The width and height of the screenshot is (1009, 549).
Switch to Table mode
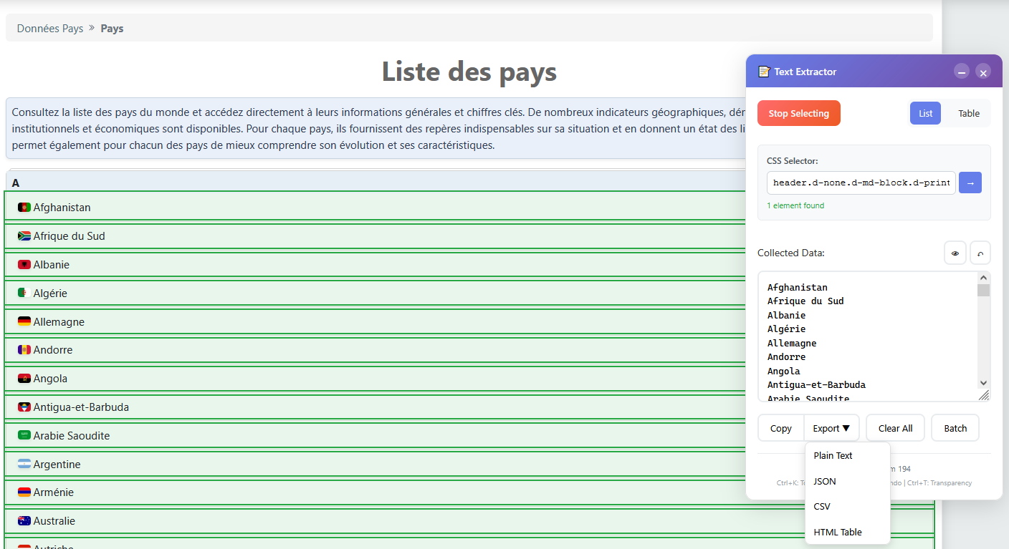(969, 113)
